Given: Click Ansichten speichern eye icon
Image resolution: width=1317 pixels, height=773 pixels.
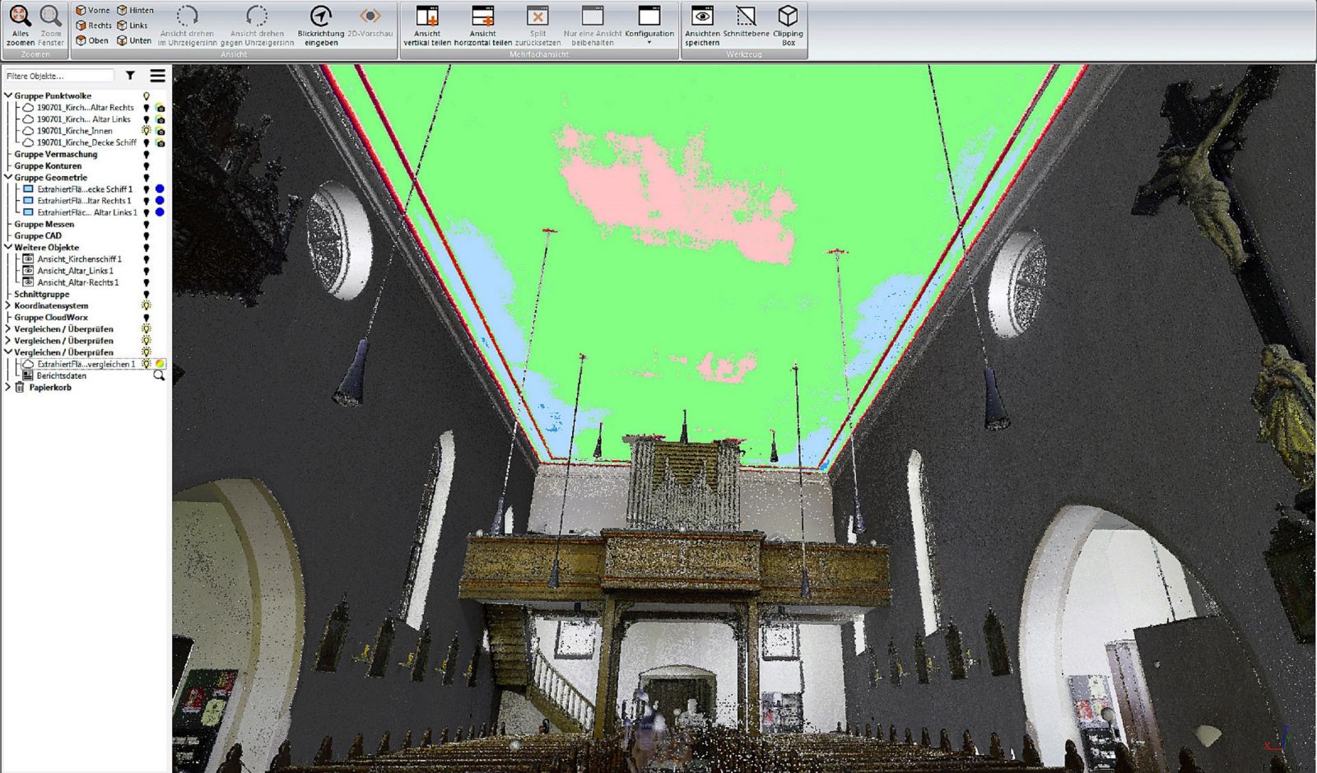Looking at the screenshot, I should [x=702, y=16].
